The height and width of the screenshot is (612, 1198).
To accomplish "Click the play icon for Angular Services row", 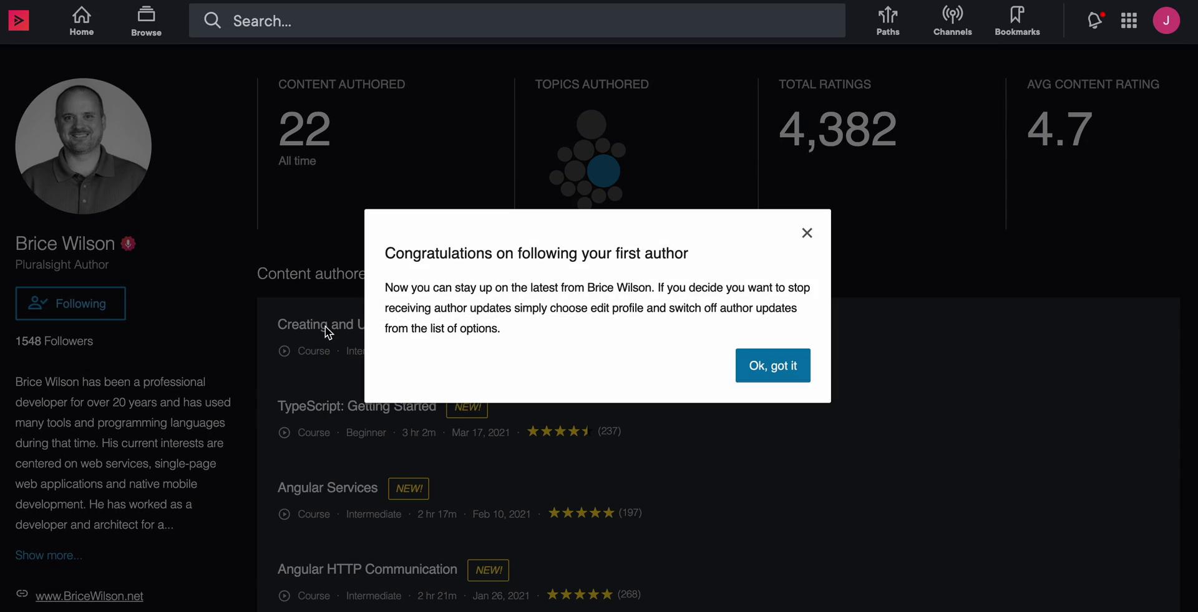I will [284, 514].
